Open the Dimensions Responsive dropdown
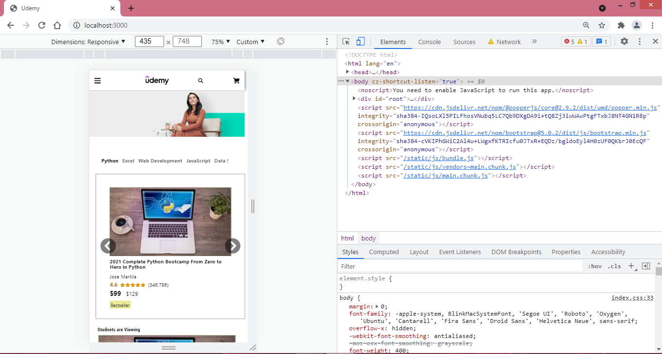662x354 pixels. 88,42
